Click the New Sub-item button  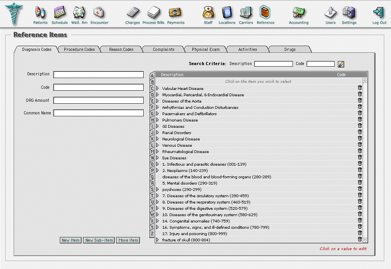[99, 240]
